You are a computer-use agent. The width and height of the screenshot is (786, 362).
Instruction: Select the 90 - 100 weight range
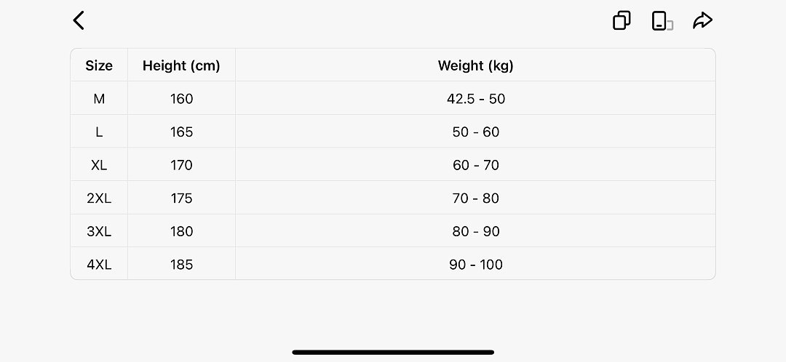(x=476, y=265)
